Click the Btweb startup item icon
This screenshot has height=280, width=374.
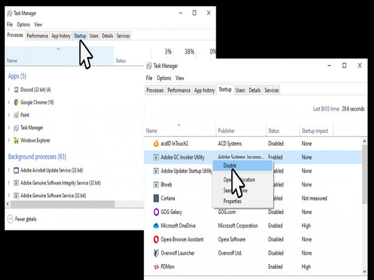pos(156,185)
